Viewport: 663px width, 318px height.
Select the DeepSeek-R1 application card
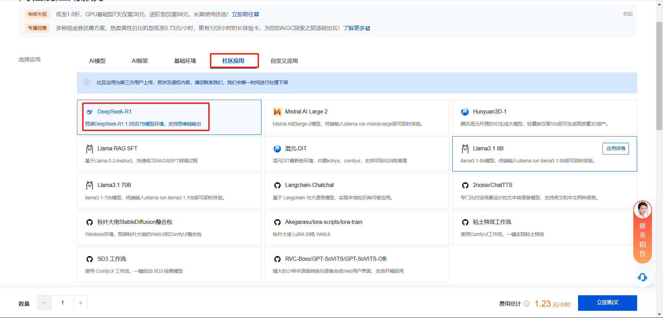(169, 117)
